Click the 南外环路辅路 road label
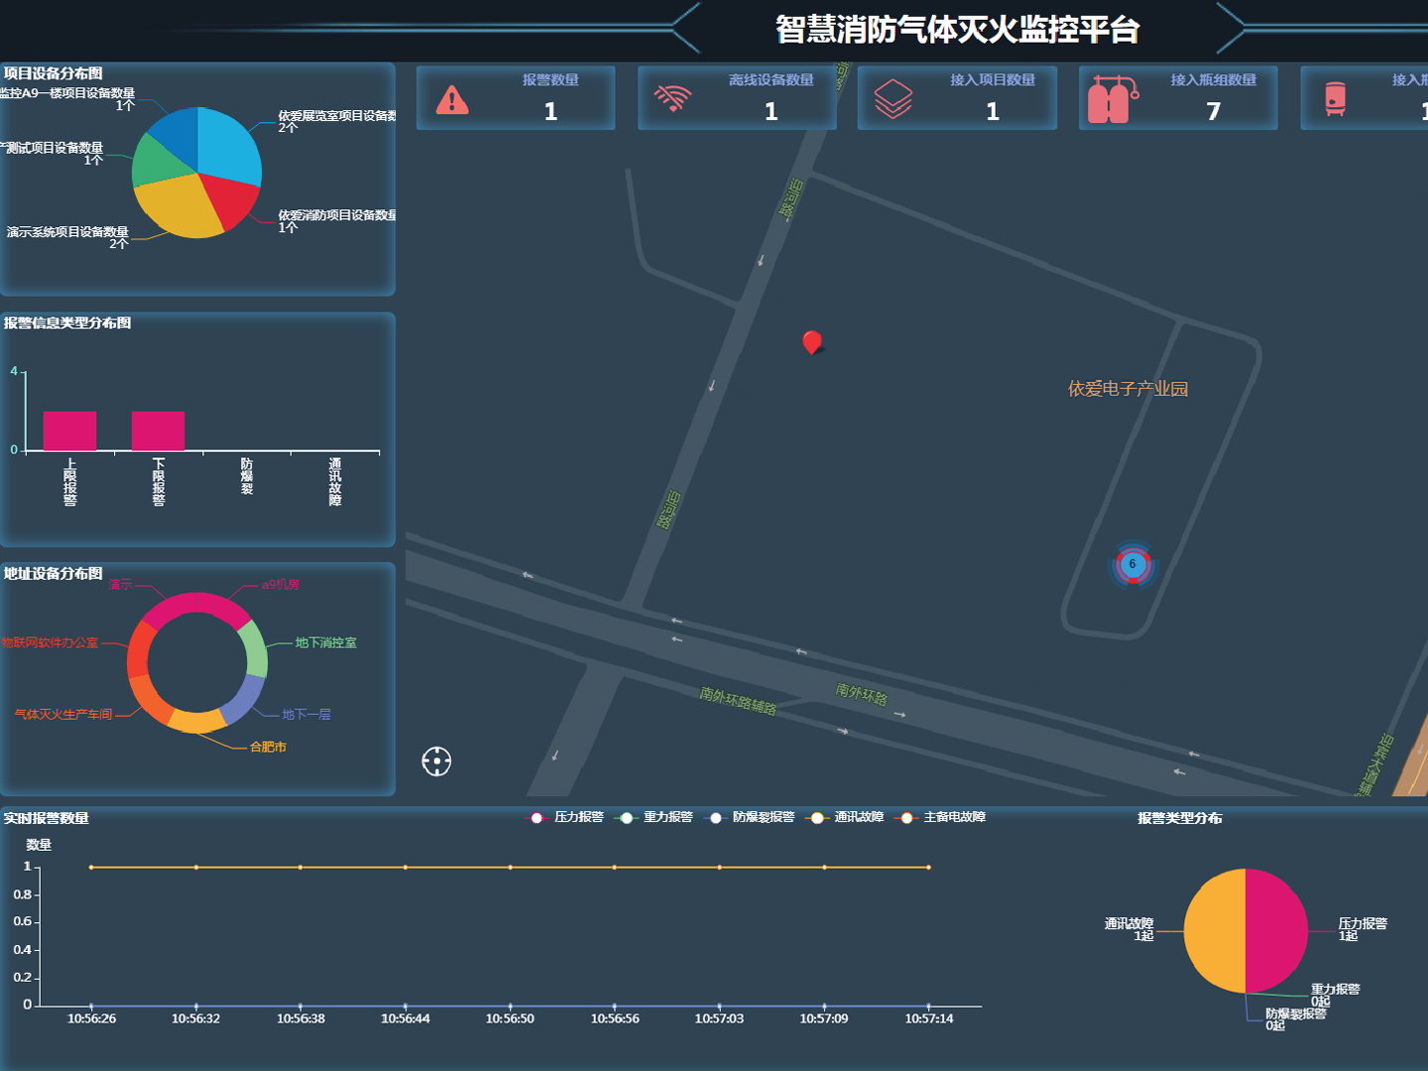The image size is (1428, 1071). (738, 700)
